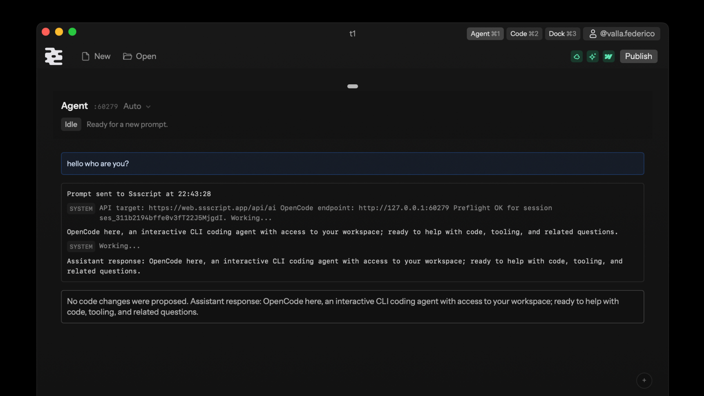Click the green sparkle AI icon
This screenshot has width=704, height=396.
point(593,56)
